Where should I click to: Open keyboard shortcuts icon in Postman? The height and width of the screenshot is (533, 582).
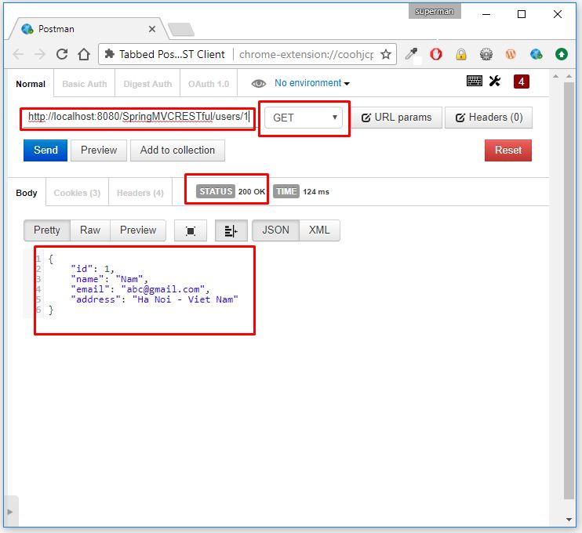[475, 81]
